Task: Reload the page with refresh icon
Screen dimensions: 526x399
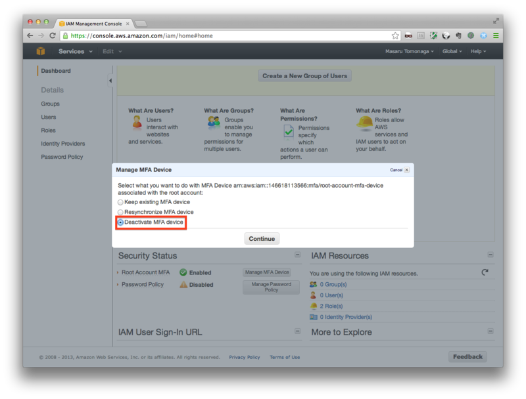Action: (53, 35)
